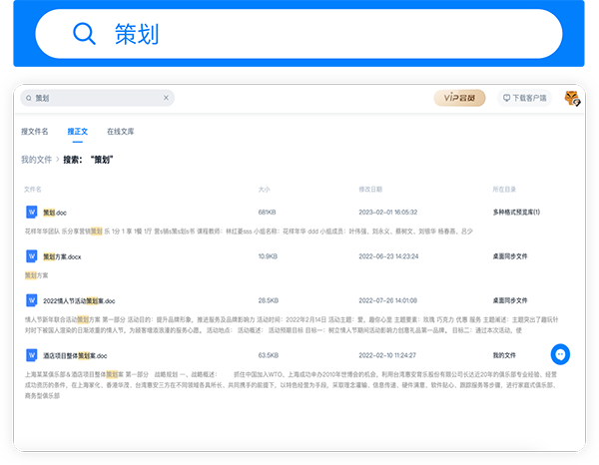
Task: Switch to the 搜文件名 tab
Action: 35,131
